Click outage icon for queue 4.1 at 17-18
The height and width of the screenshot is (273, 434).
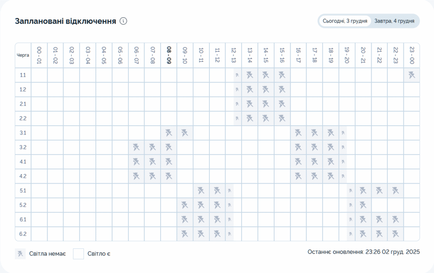tap(314, 162)
